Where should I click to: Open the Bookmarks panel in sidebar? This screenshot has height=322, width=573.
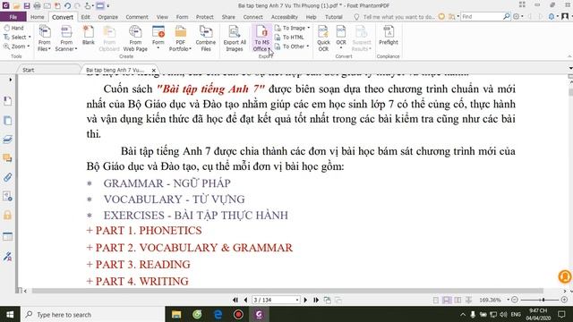(8, 101)
